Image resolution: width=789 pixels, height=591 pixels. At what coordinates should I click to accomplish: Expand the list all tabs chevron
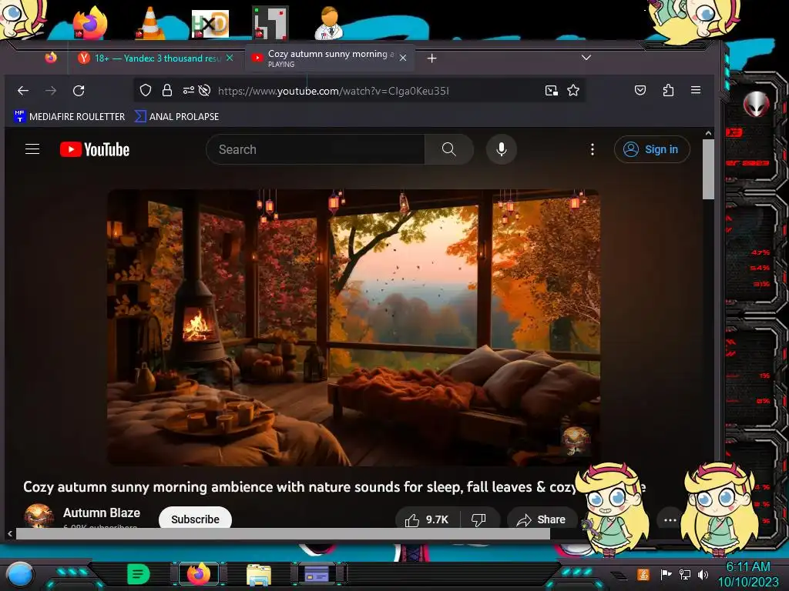click(586, 58)
